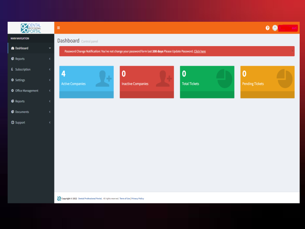Open the Term of Use footer link

pos(125,198)
